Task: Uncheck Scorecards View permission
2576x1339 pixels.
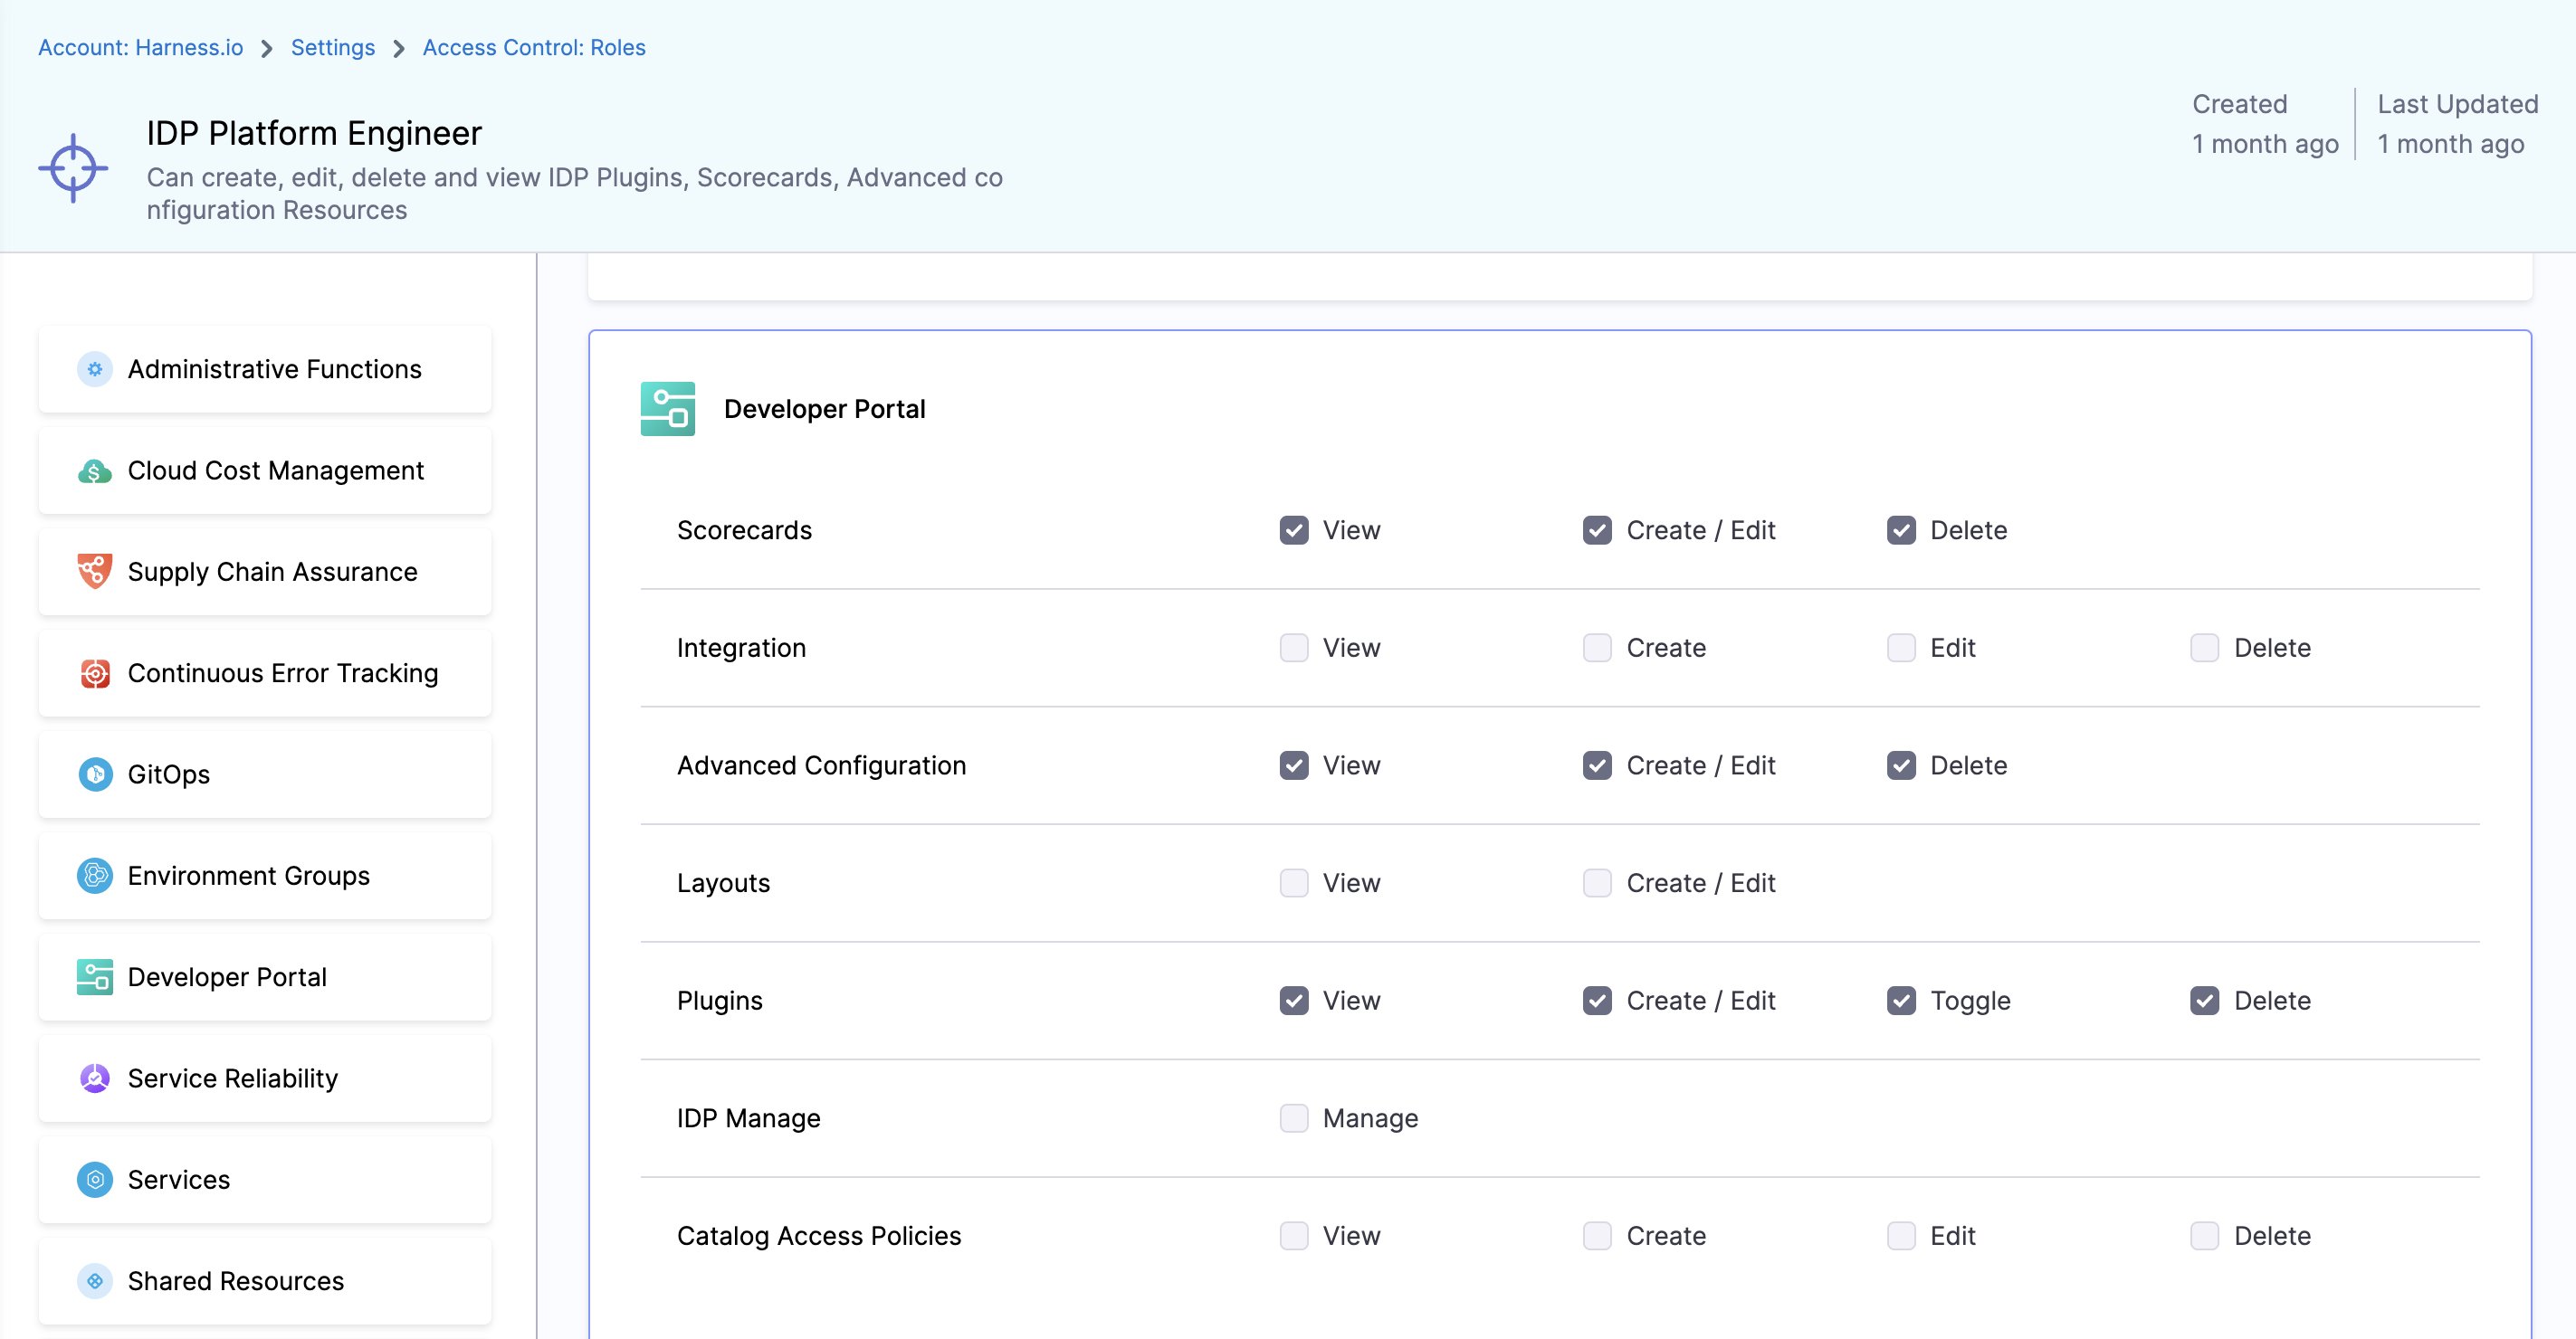Action: click(1293, 530)
